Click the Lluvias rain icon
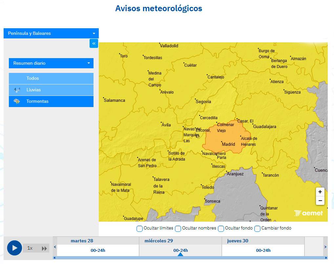 (x=17, y=90)
